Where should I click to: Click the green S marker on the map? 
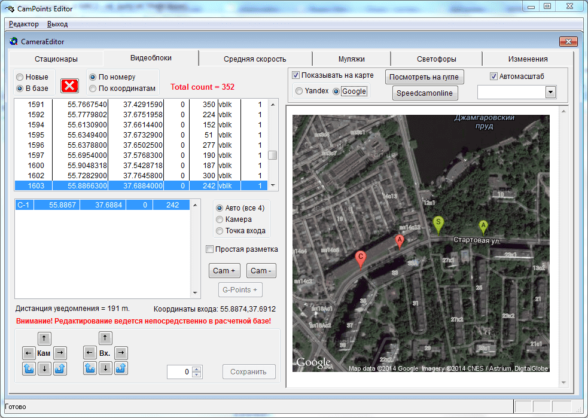pyautogui.click(x=438, y=225)
